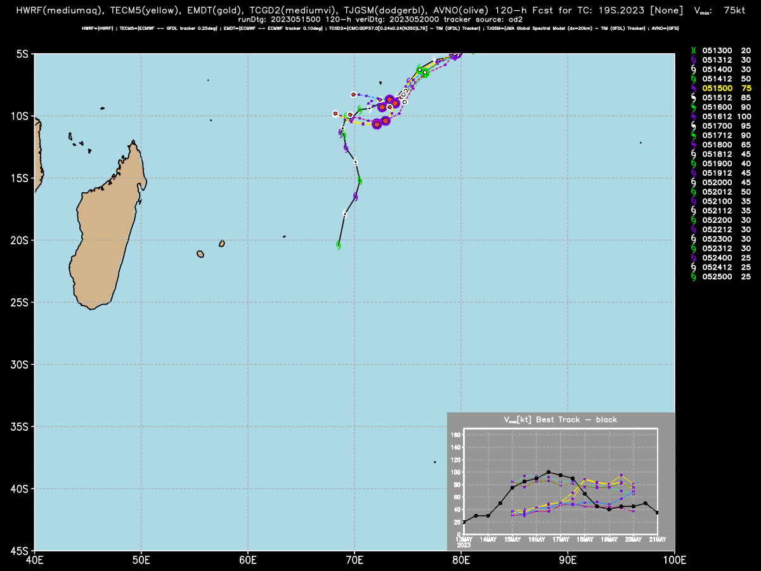Click the best track peak point on inset chart
This screenshot has height=571, width=761.
(x=549, y=472)
